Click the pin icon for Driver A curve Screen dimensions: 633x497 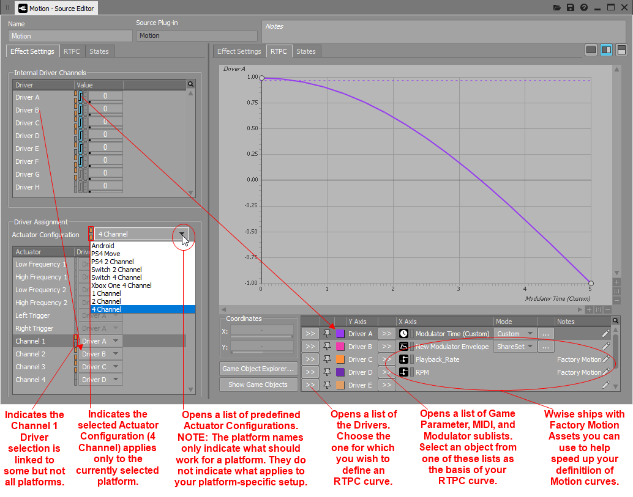point(328,334)
